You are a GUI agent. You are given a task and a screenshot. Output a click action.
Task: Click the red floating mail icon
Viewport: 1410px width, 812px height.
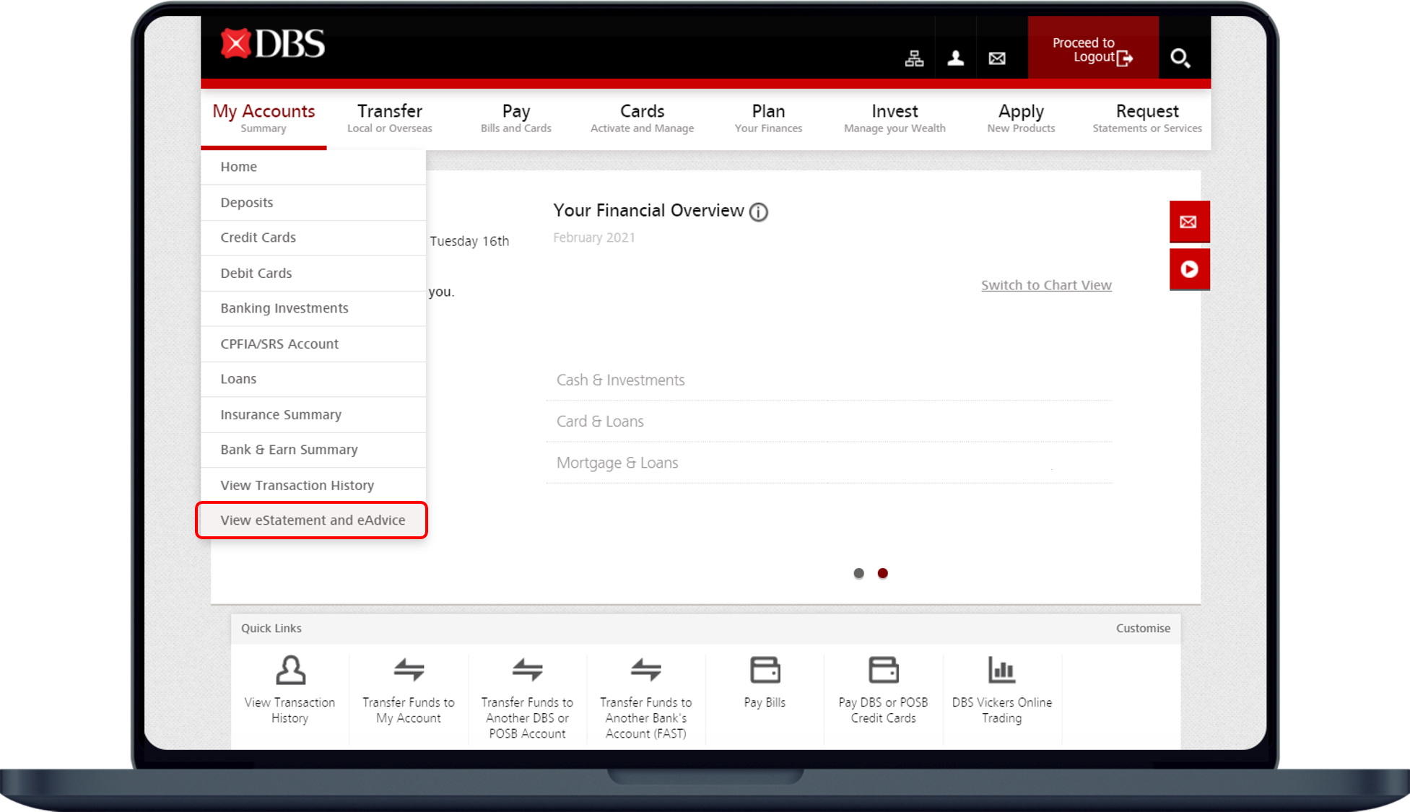(1189, 222)
